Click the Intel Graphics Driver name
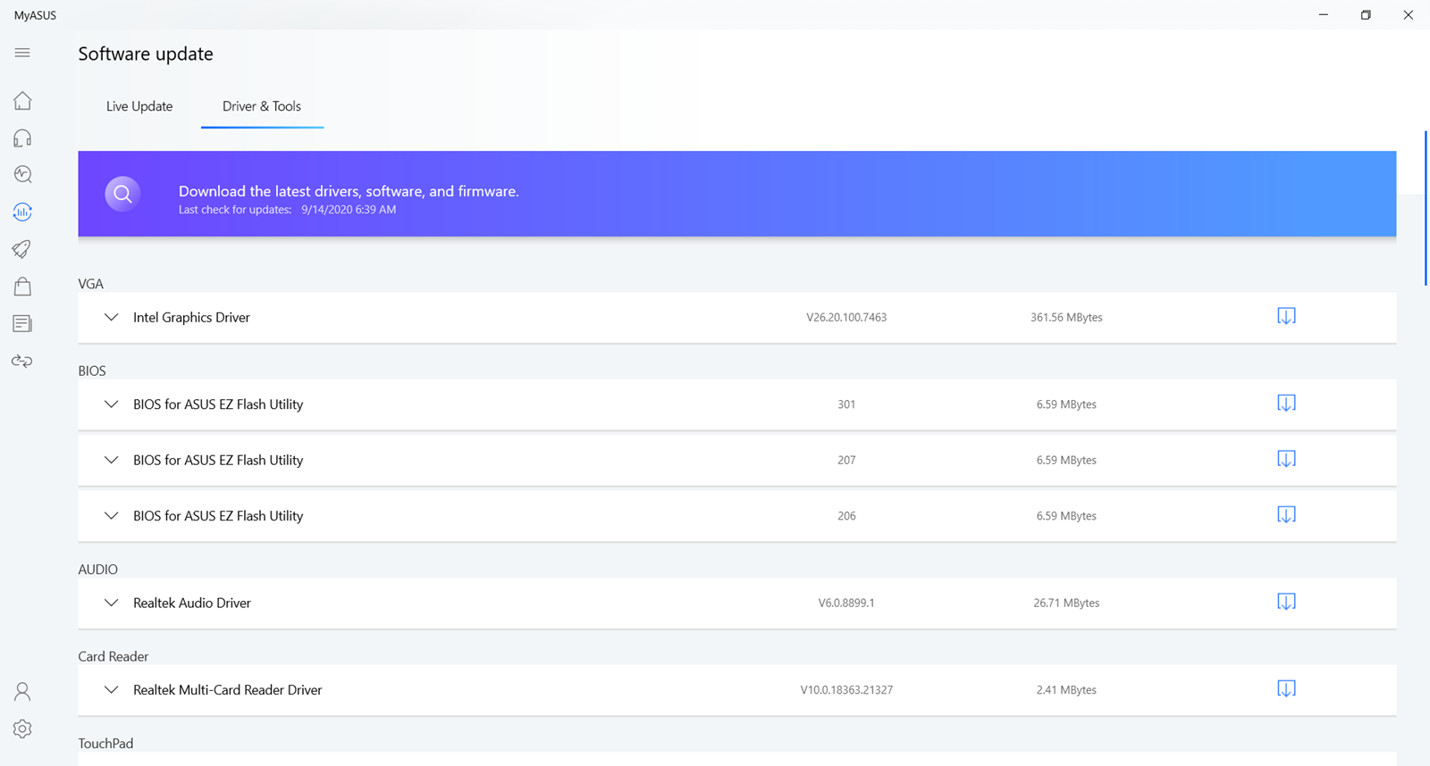This screenshot has width=1430, height=766. pos(191,317)
